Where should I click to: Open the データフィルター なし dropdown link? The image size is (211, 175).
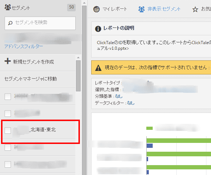pyautogui.click(x=131, y=103)
